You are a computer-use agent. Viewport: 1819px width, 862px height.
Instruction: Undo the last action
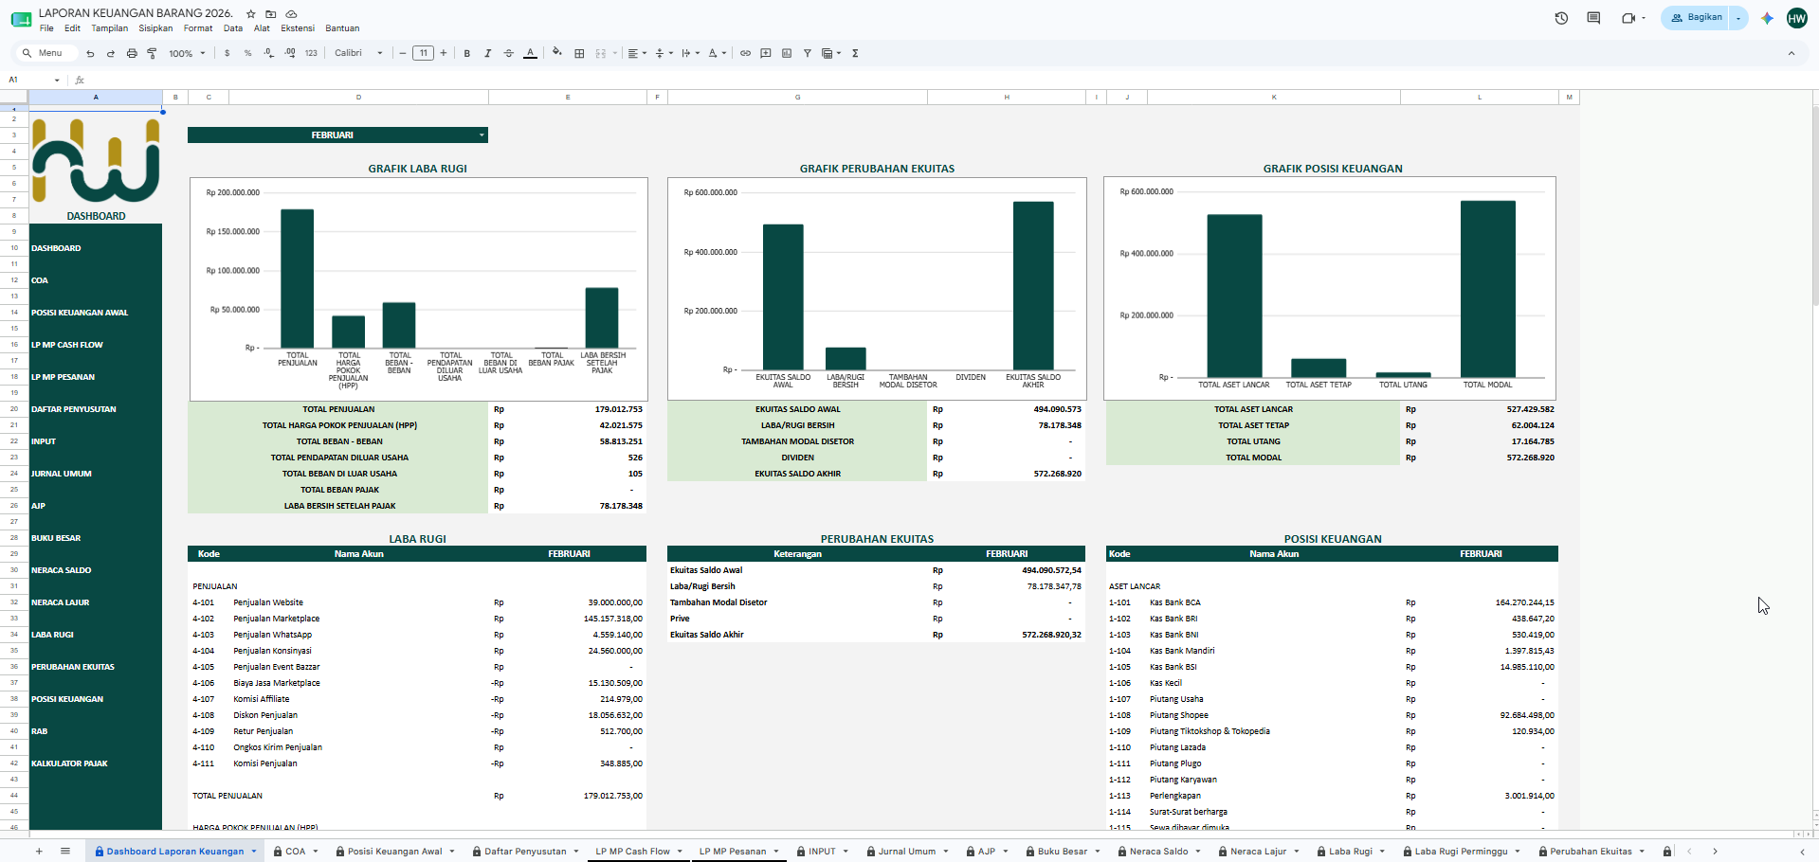tap(90, 54)
